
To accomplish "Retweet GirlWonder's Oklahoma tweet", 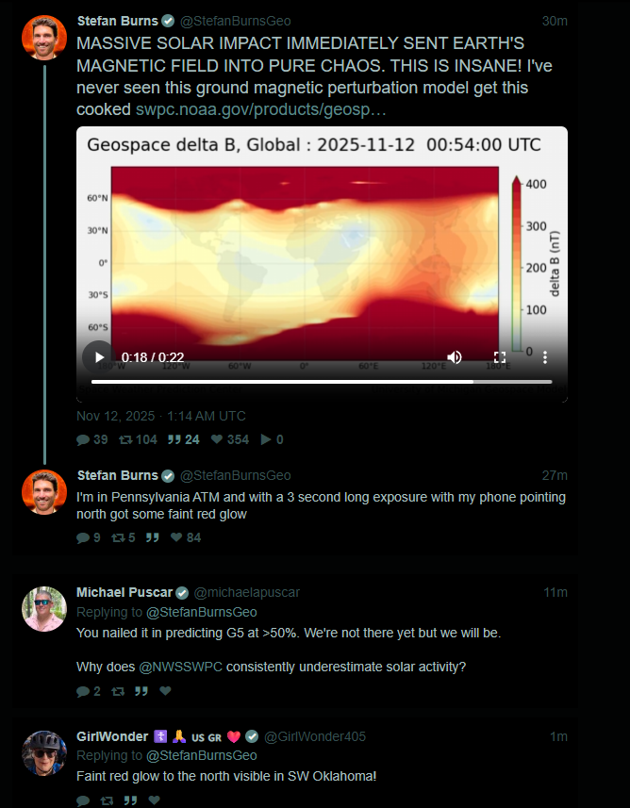I will 107,800.
